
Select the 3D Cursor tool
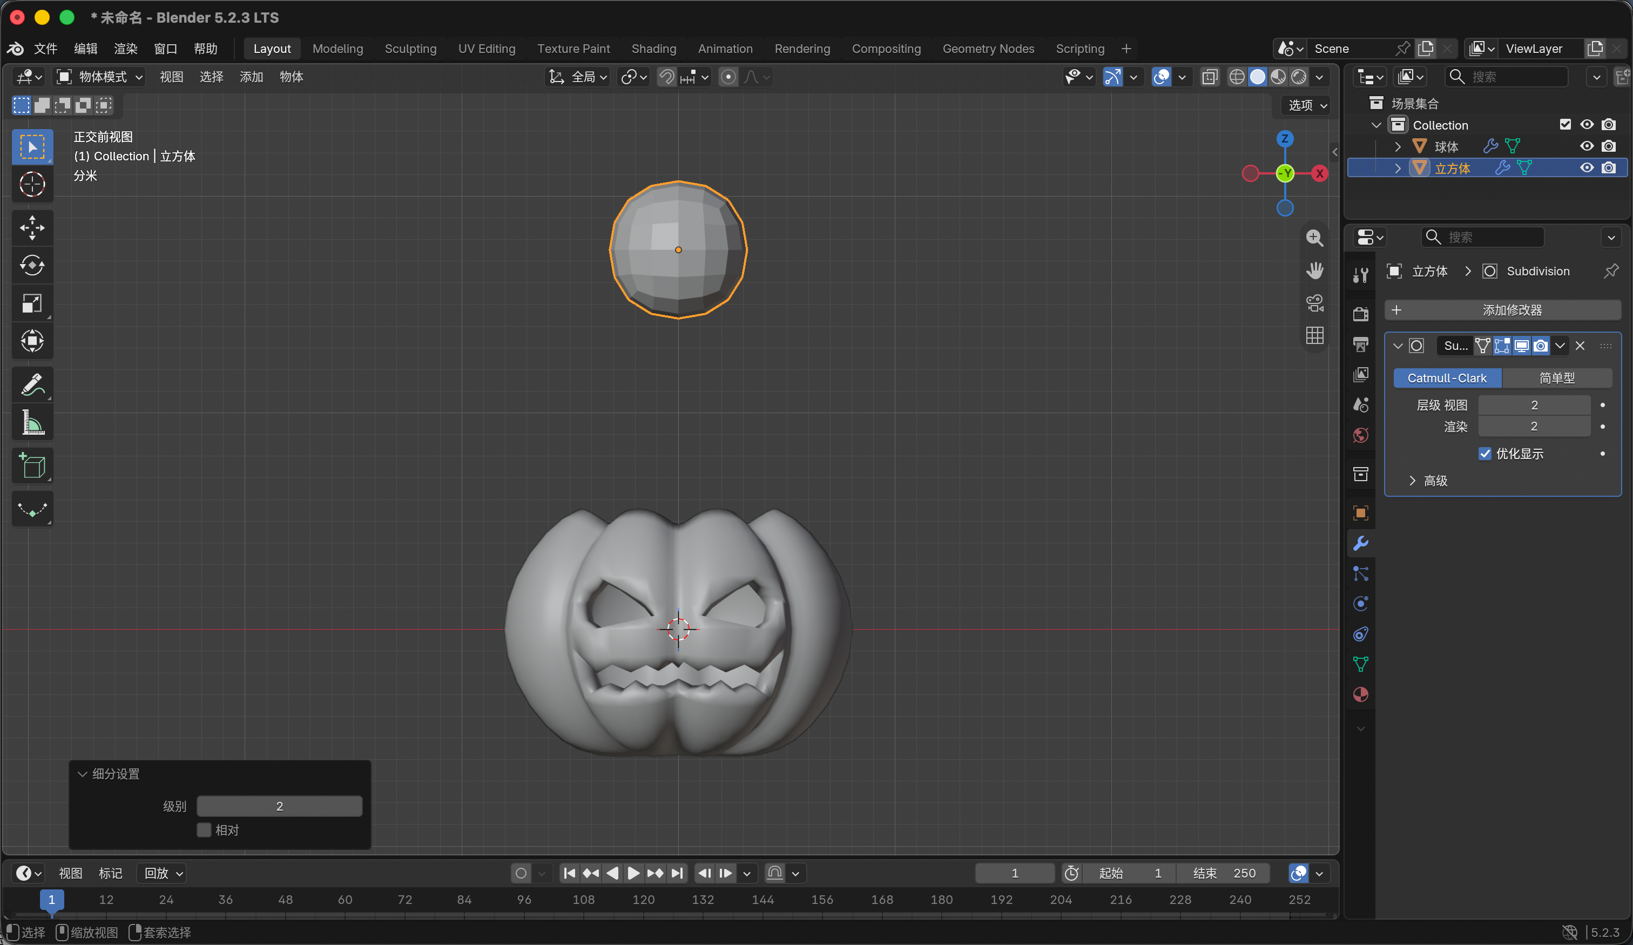pyautogui.click(x=32, y=184)
